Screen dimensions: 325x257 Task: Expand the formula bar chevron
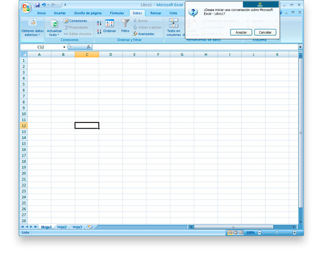[300, 47]
